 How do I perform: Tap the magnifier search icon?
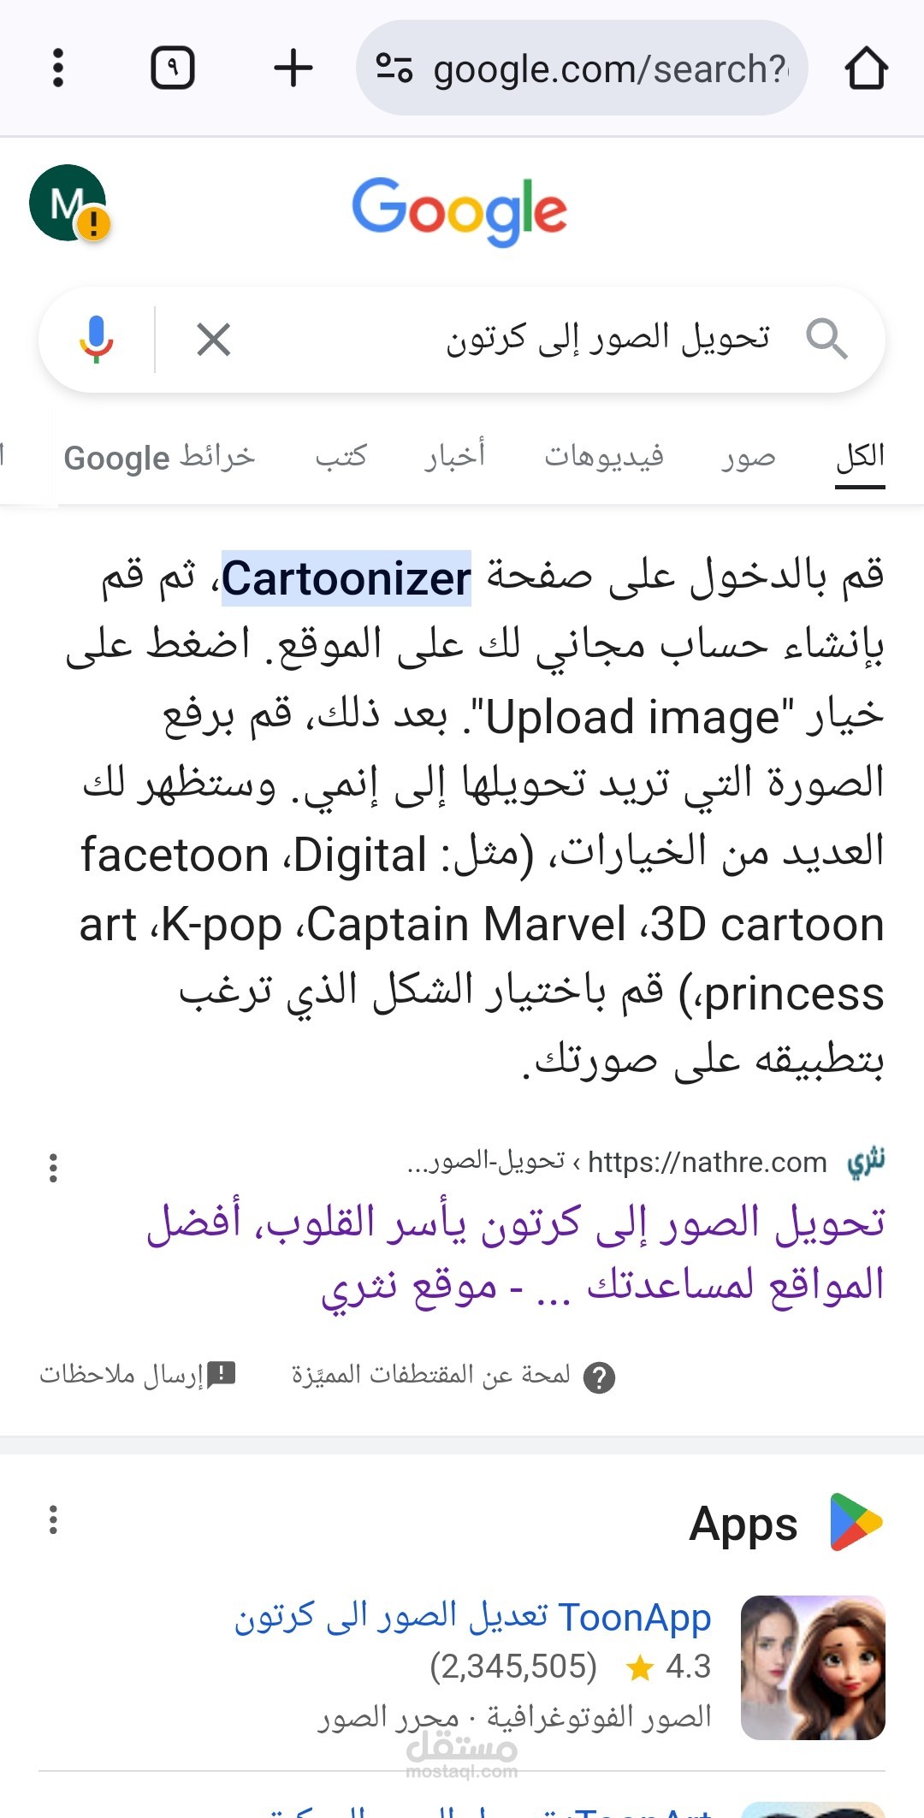[826, 340]
